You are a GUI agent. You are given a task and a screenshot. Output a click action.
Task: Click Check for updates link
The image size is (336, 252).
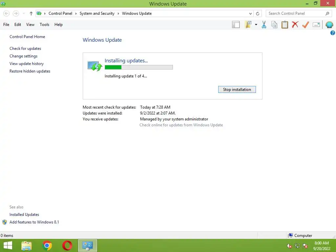click(25, 49)
